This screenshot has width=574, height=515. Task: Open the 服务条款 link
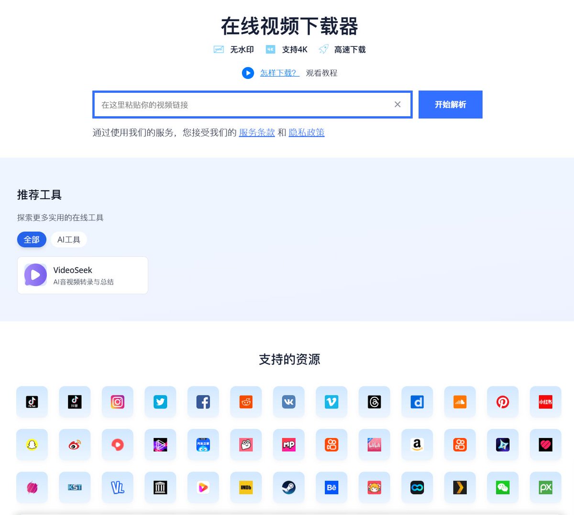(x=257, y=132)
